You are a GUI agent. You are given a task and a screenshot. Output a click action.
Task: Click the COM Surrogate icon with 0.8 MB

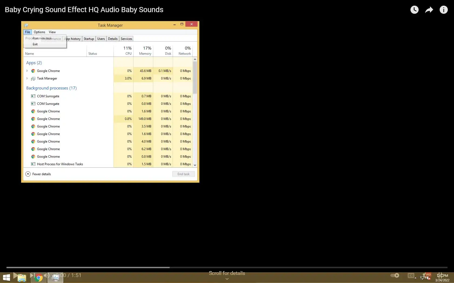pyautogui.click(x=33, y=104)
